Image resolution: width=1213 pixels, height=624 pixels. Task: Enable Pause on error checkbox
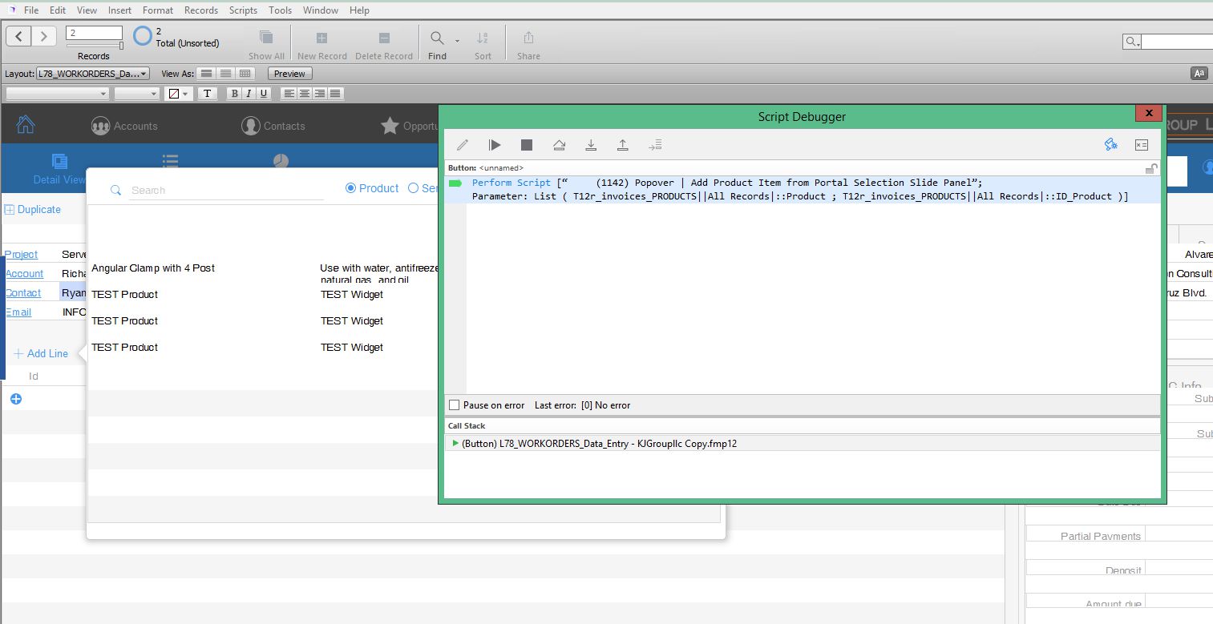(x=455, y=405)
